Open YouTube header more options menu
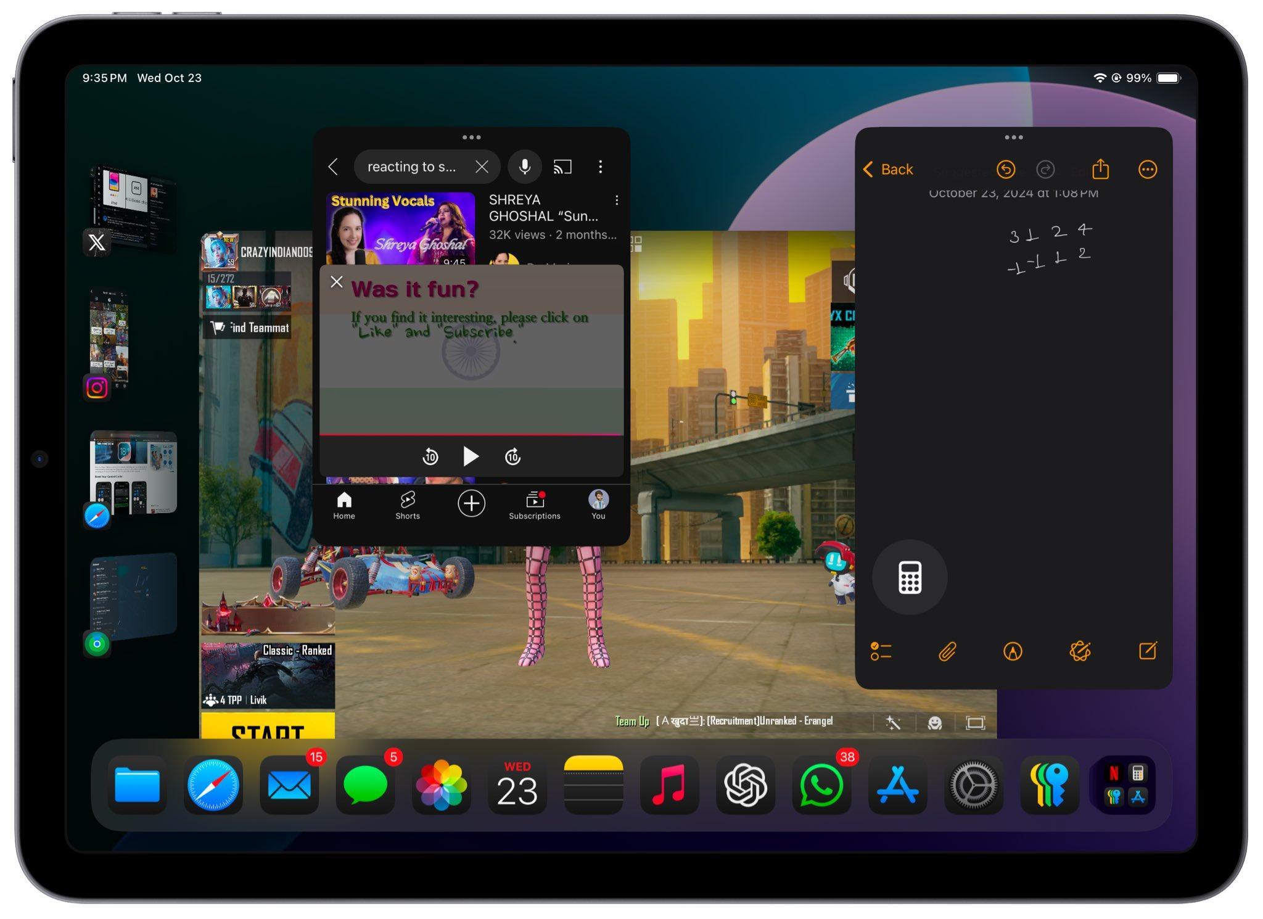1263x919 pixels. [600, 167]
